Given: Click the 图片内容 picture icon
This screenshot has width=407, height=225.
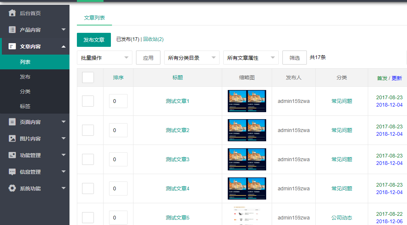Looking at the screenshot, I should [x=12, y=139].
